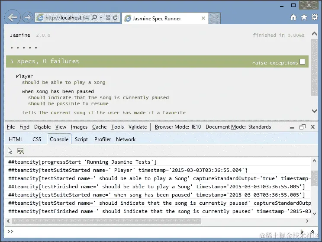Open a new tab button
This screenshot has width=322, height=242.
click(214, 18)
